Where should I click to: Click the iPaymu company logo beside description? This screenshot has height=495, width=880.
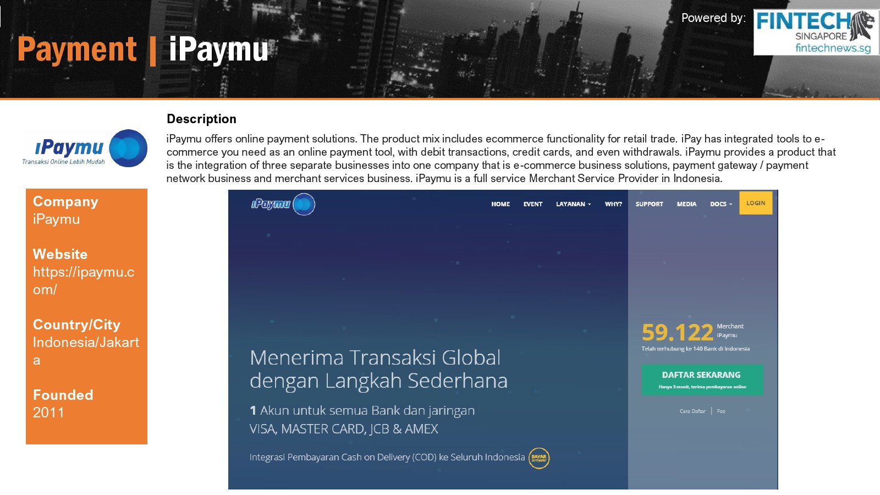tap(85, 148)
